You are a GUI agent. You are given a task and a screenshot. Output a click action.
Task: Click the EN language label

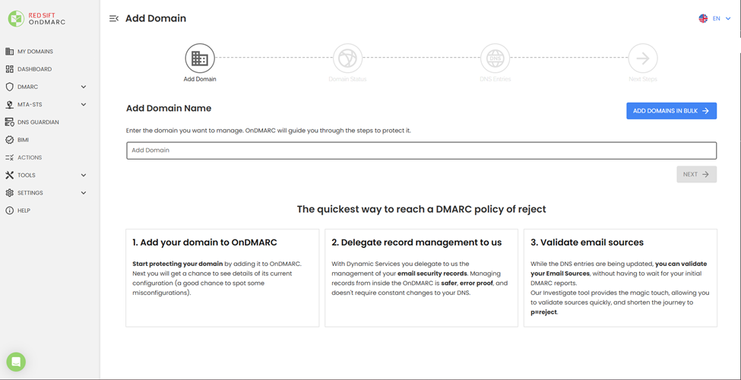point(717,18)
